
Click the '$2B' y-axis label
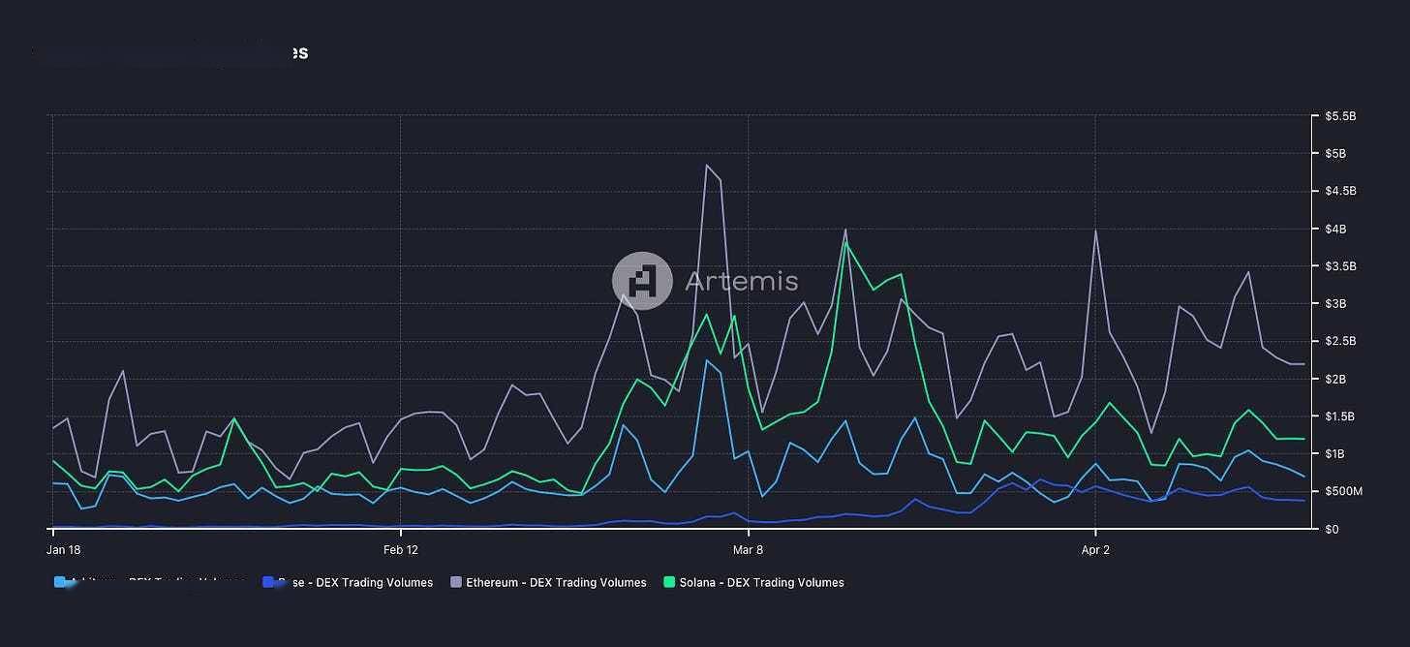pyautogui.click(x=1334, y=380)
